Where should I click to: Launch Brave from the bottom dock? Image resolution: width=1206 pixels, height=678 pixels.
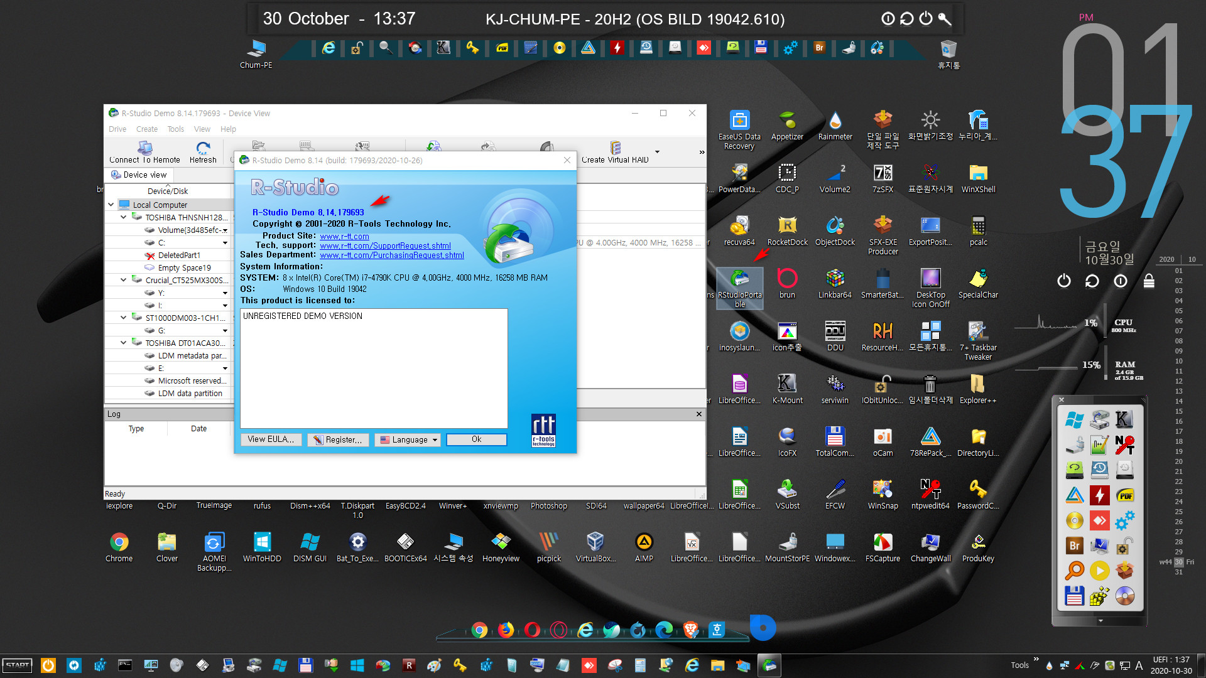pyautogui.click(x=690, y=630)
